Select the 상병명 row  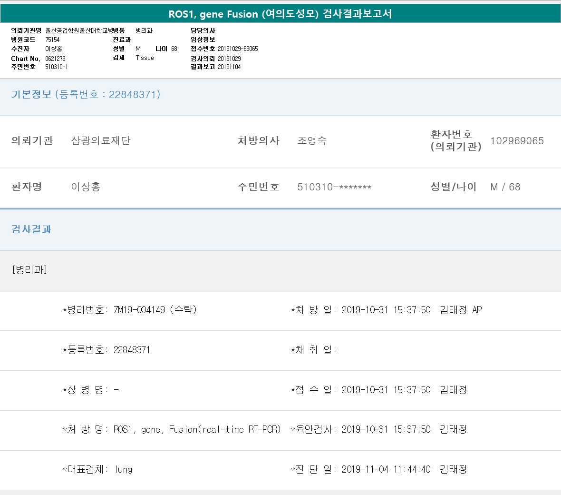[91, 390]
